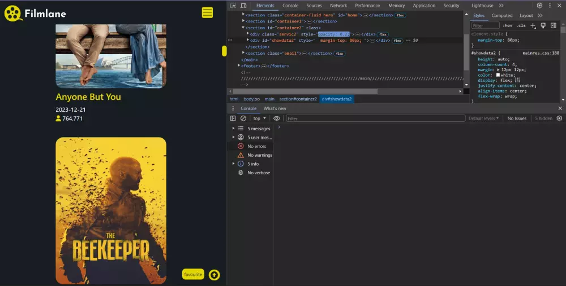The width and height of the screenshot is (566, 286).
Task: Click the user messages icon
Action: [x=241, y=138]
